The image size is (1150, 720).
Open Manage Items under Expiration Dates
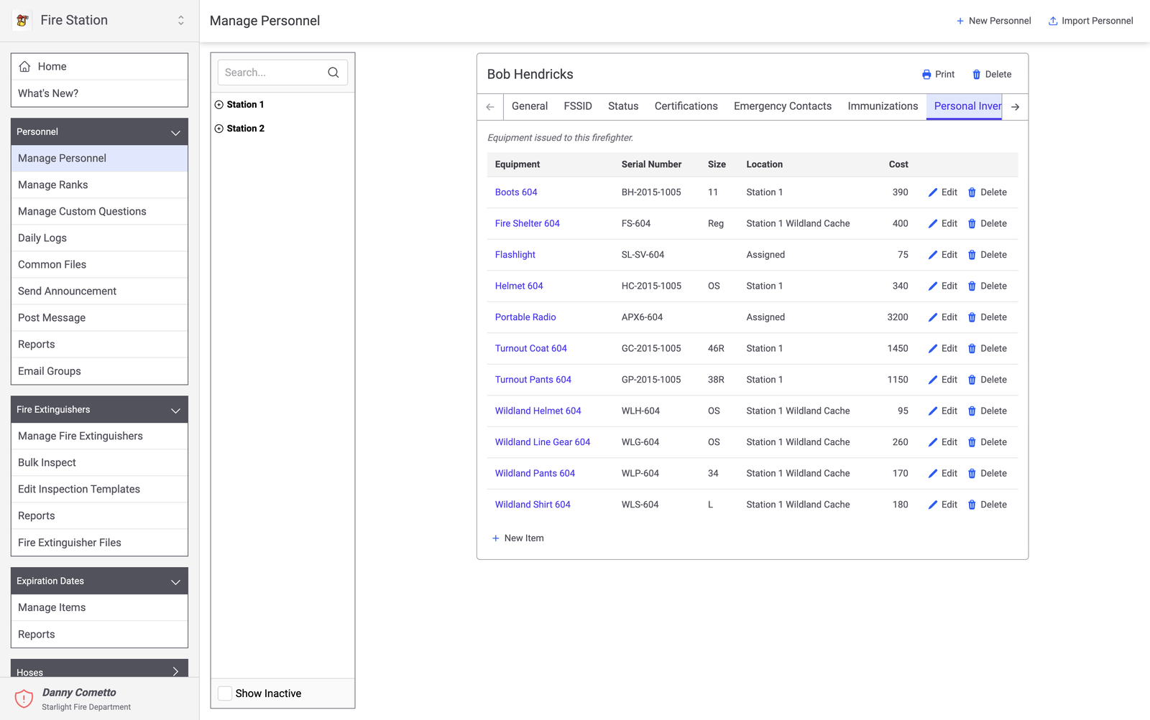click(x=99, y=608)
